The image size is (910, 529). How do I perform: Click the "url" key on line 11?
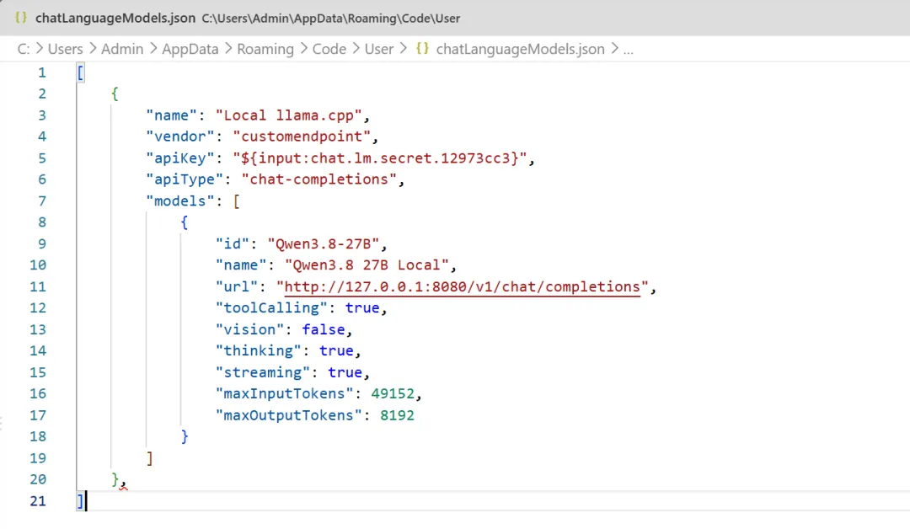237,286
